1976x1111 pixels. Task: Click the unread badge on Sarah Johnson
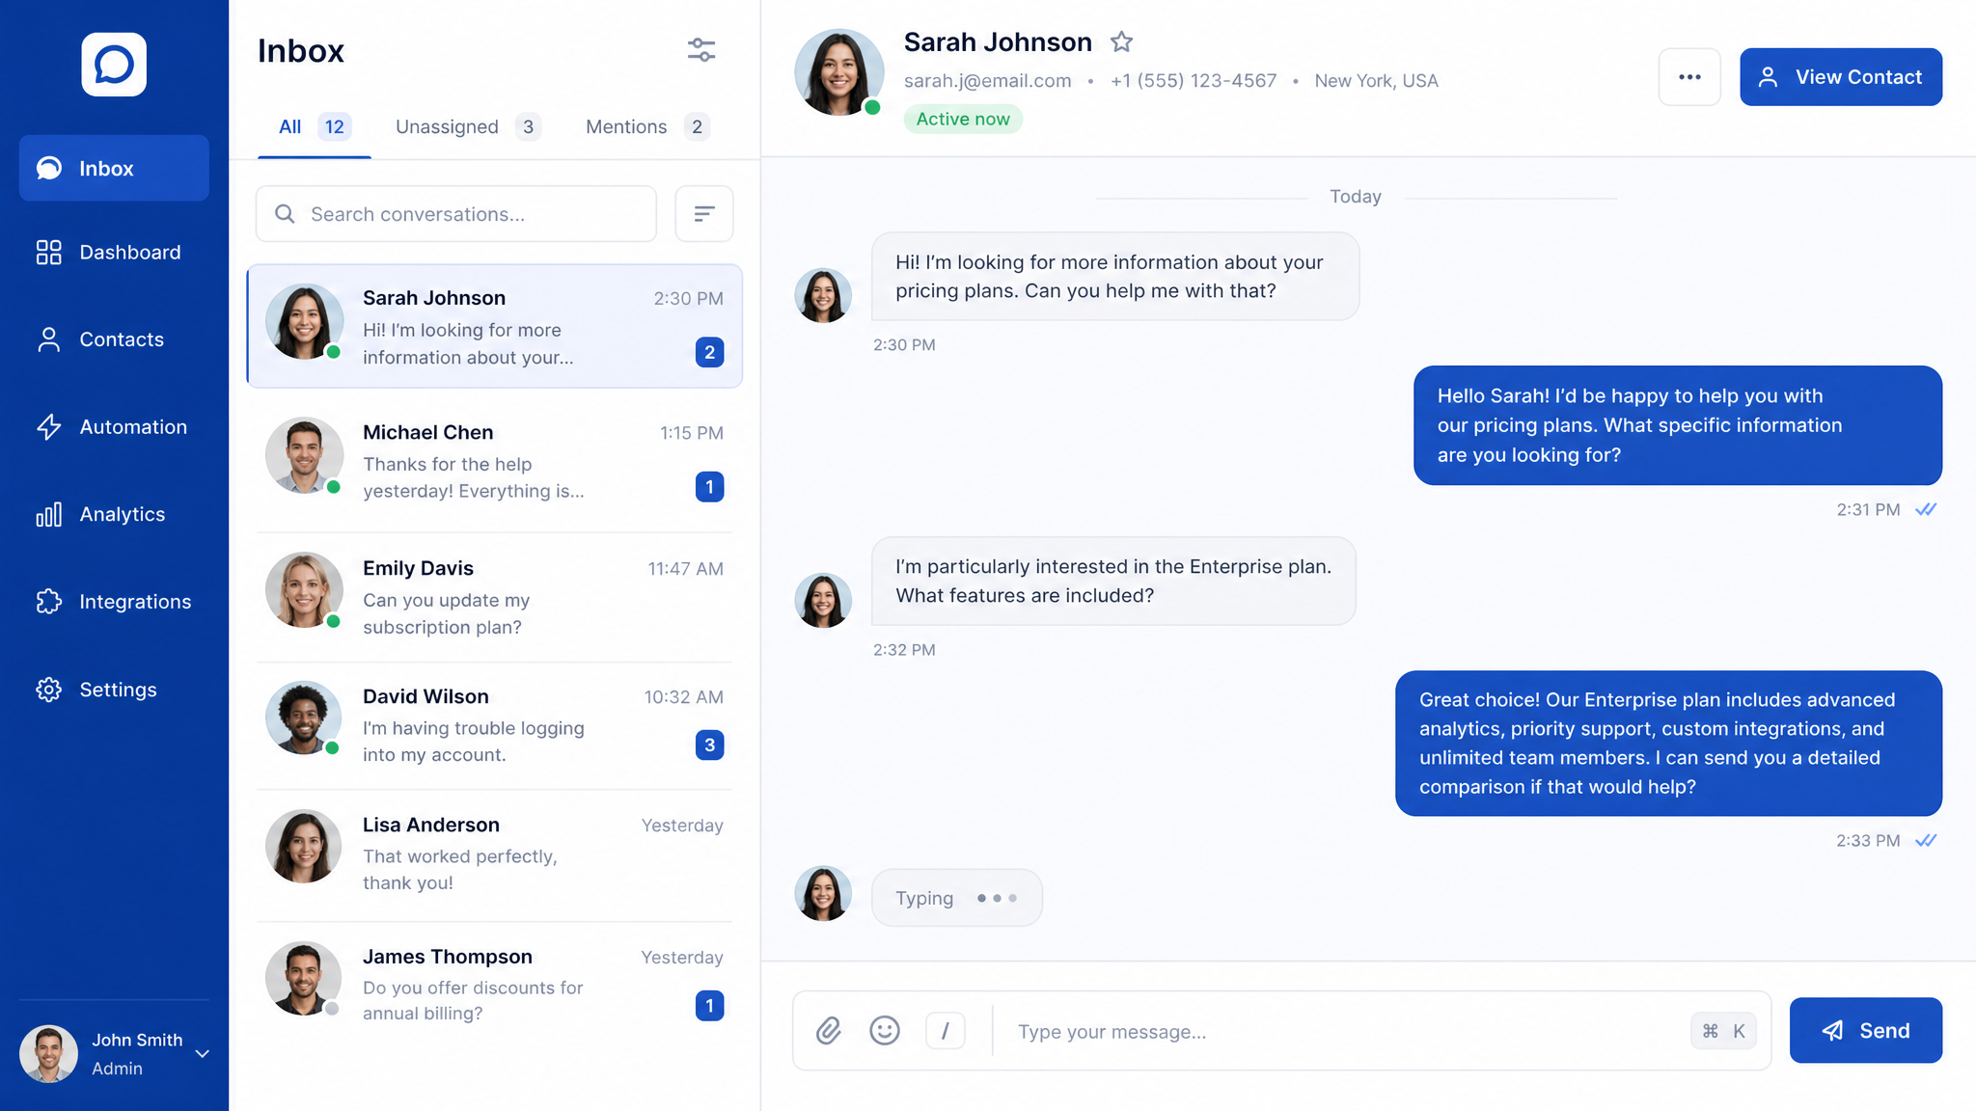710,352
